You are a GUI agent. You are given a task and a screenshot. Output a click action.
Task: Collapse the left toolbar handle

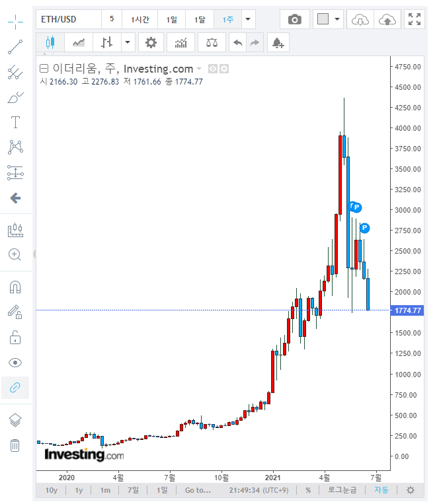[34, 254]
